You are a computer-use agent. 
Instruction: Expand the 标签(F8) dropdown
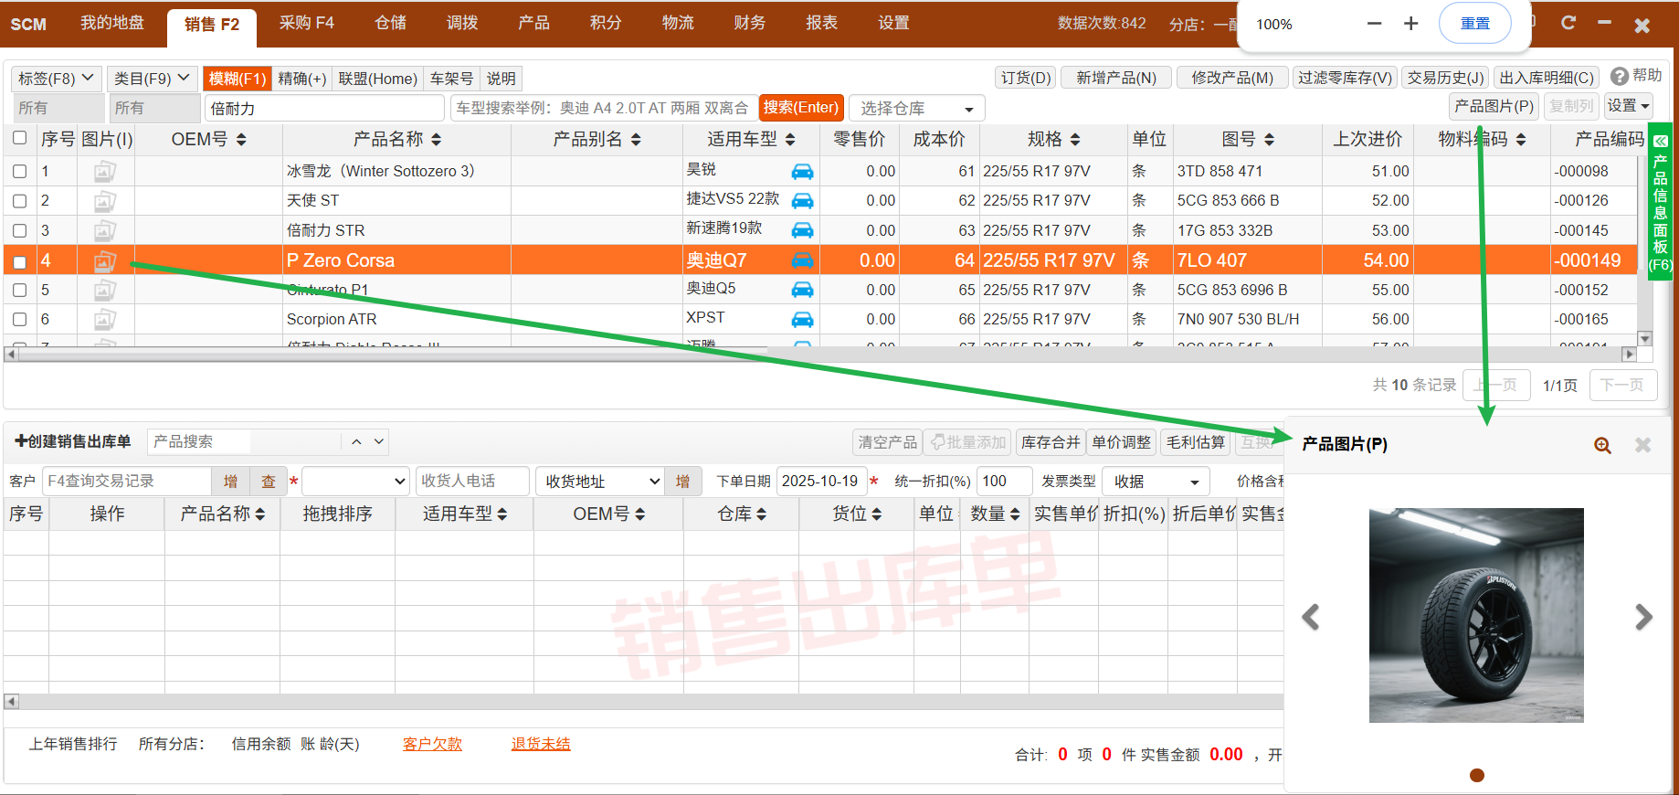click(x=56, y=79)
